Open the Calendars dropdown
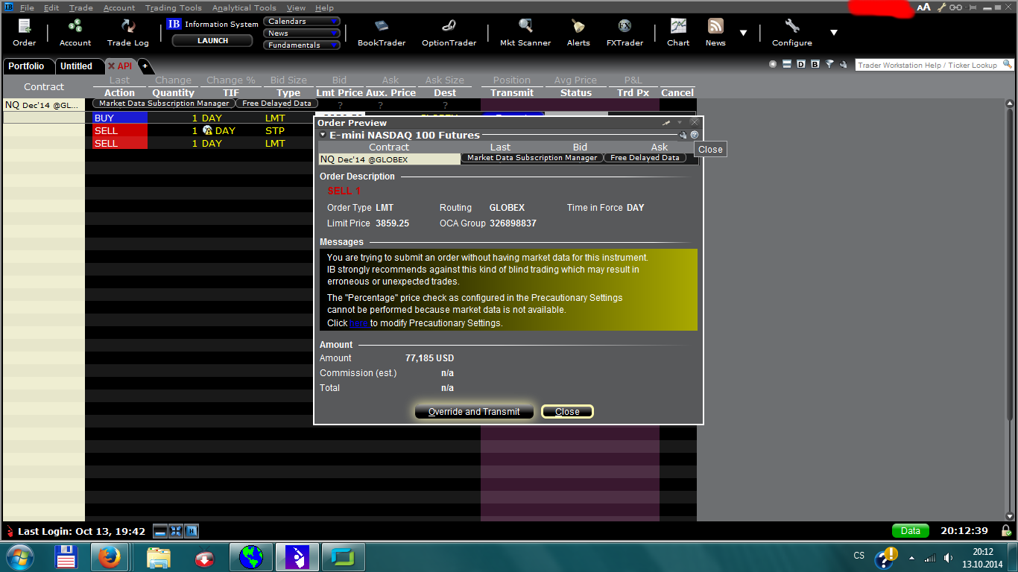This screenshot has height=572, width=1018. [302, 22]
